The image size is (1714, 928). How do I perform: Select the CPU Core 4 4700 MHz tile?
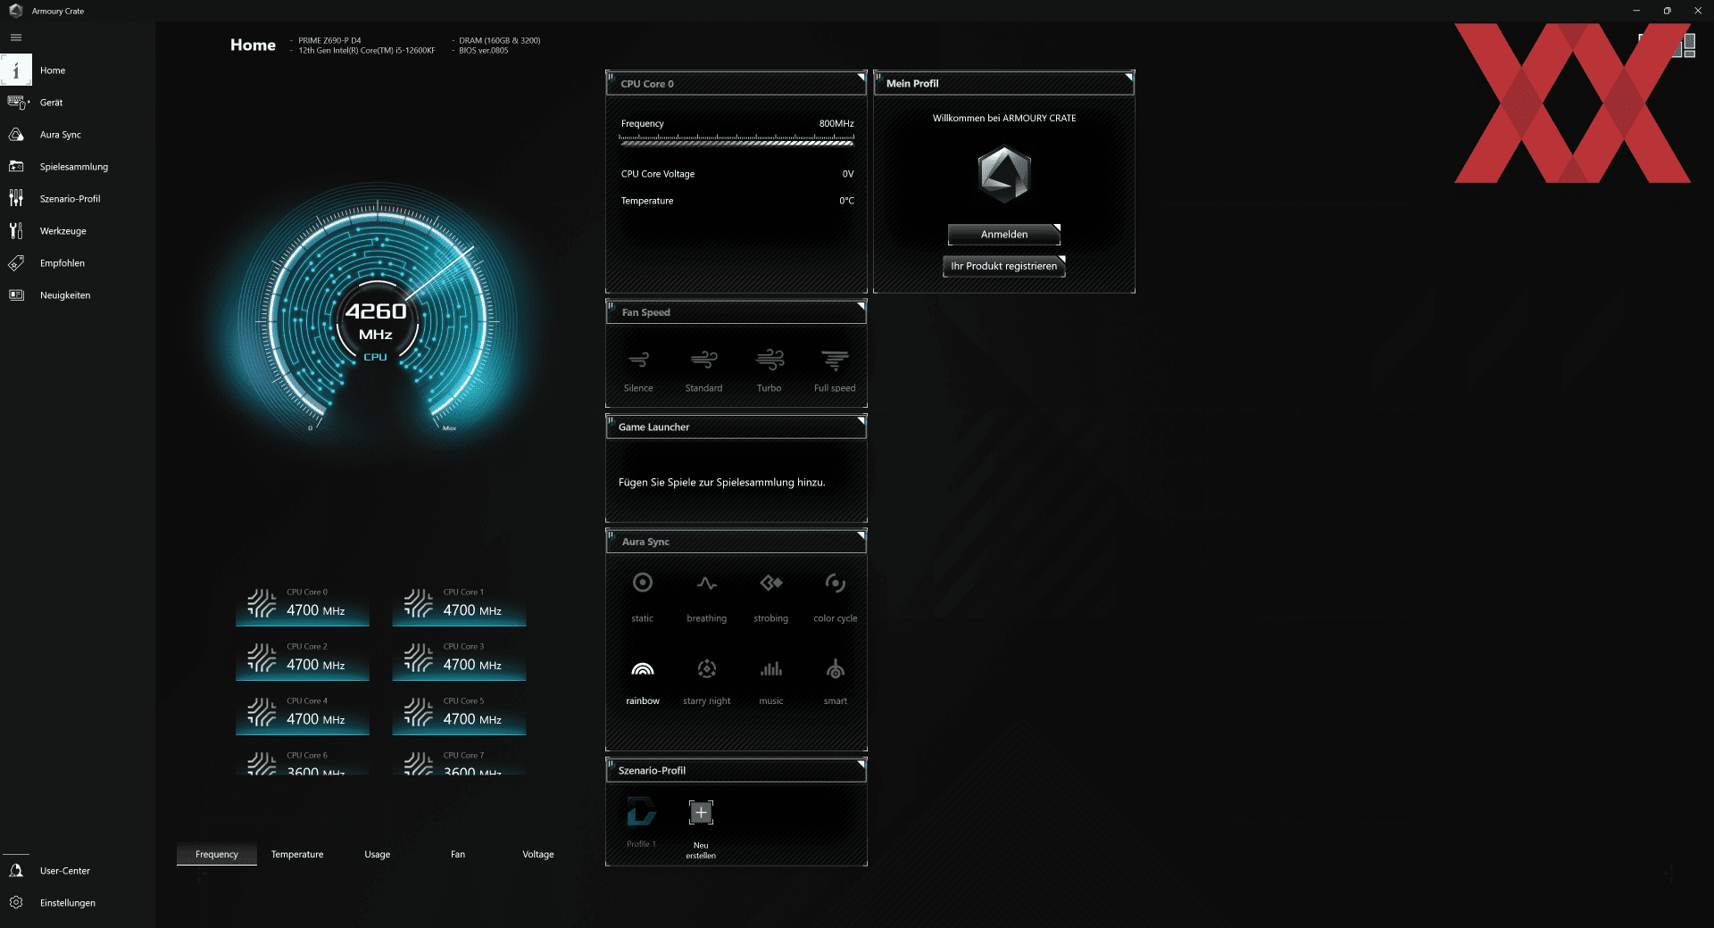(303, 714)
